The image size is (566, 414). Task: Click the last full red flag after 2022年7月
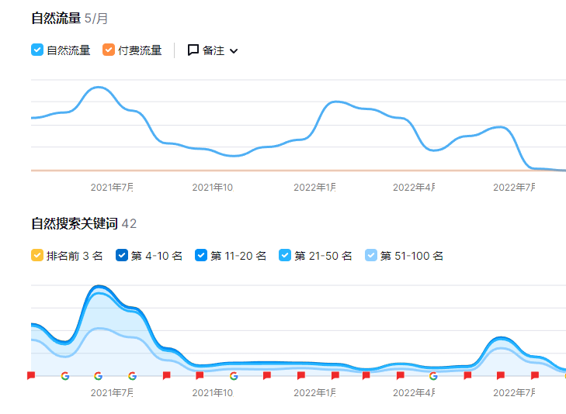click(x=535, y=376)
